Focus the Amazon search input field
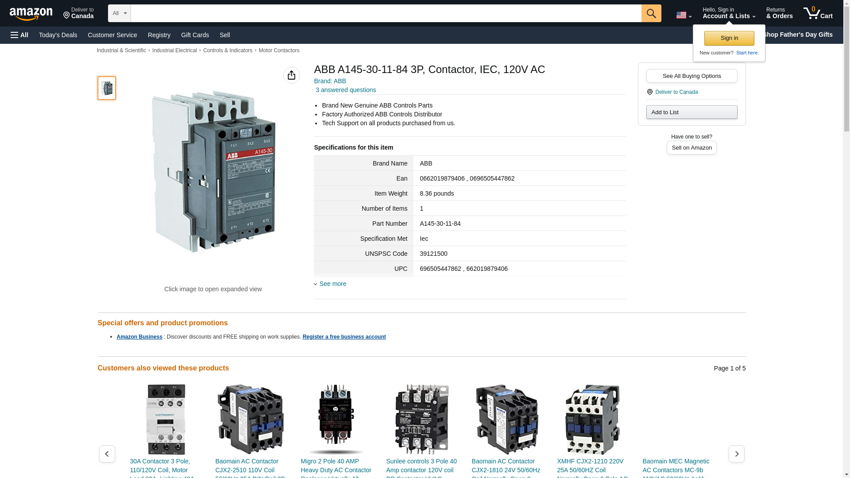The image size is (850, 478). tap(386, 13)
